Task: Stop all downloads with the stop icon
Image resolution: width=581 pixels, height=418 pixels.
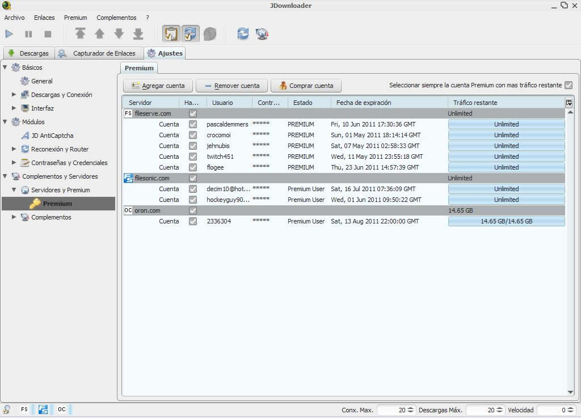Action: click(x=48, y=34)
